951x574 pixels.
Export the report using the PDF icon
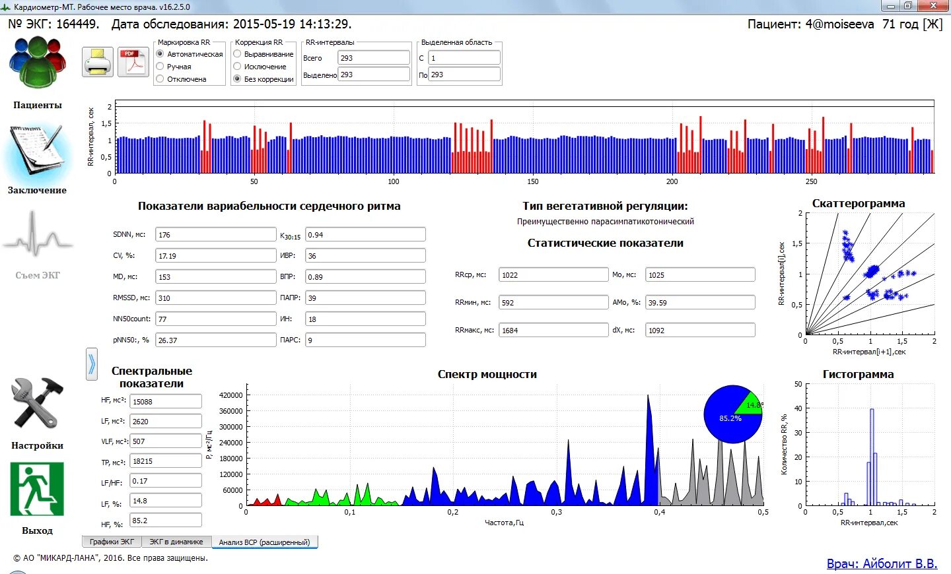pos(133,62)
